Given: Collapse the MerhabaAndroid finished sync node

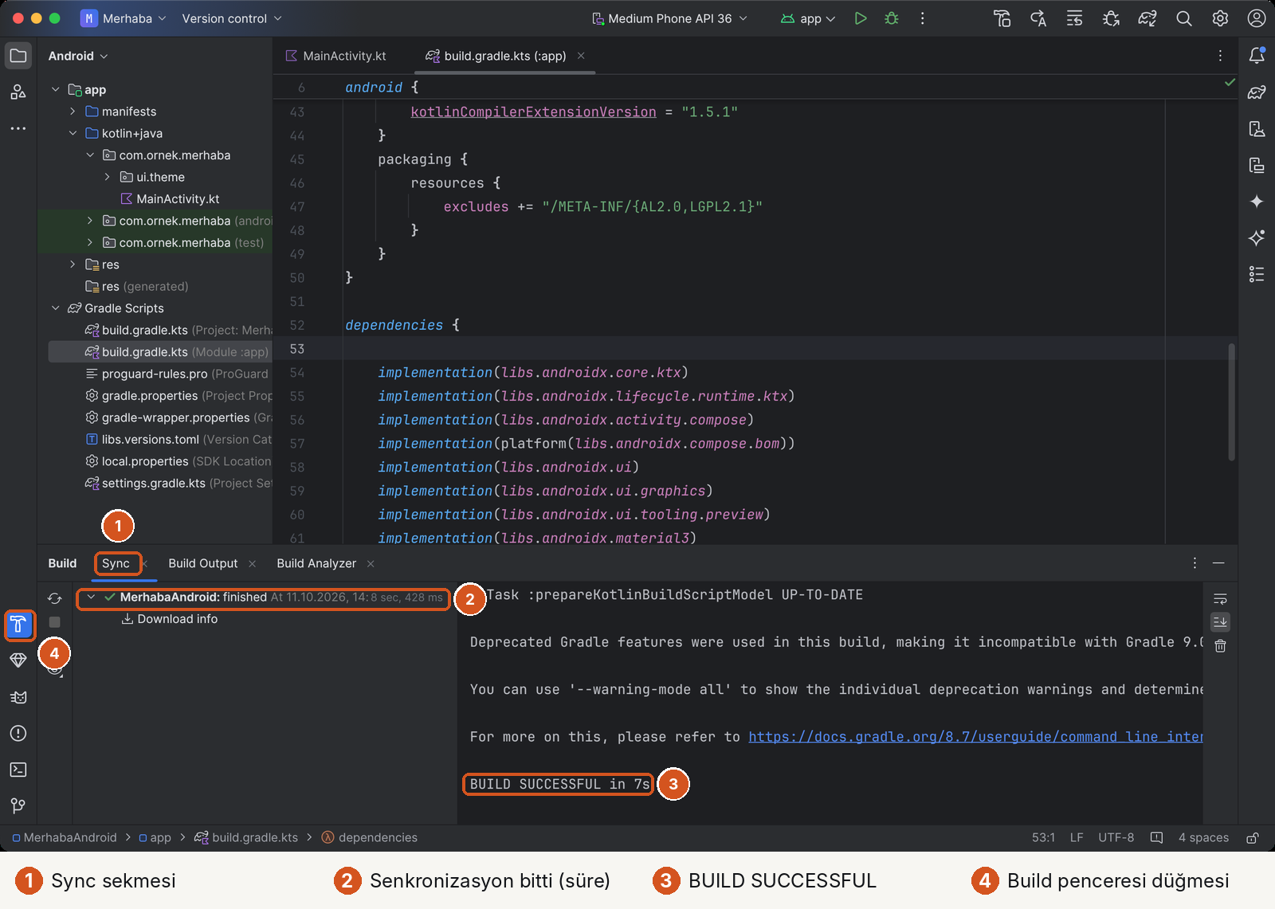Looking at the screenshot, I should tap(91, 598).
